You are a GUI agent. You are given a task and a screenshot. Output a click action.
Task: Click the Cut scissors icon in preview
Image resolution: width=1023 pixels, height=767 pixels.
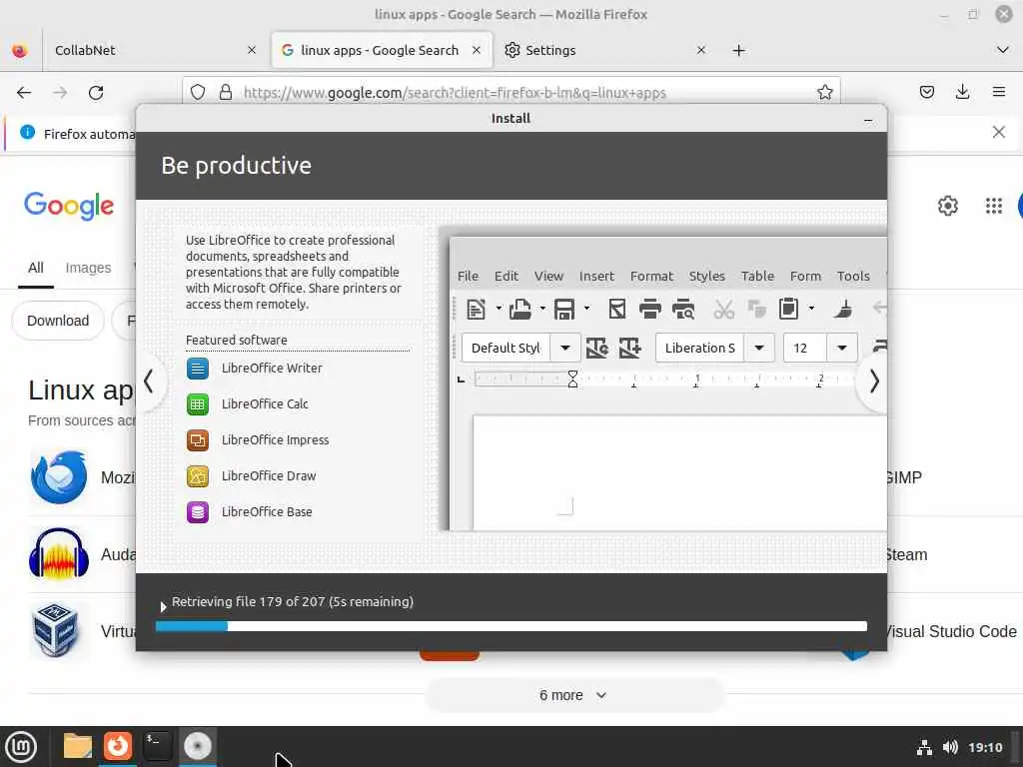pos(723,309)
